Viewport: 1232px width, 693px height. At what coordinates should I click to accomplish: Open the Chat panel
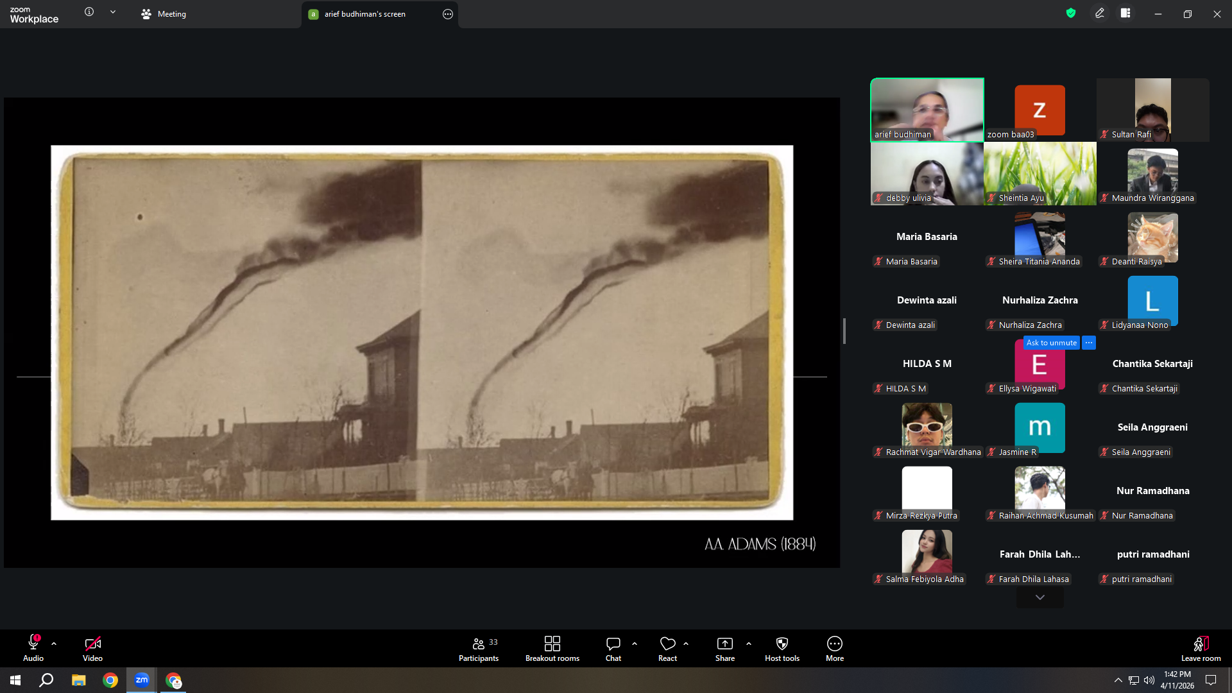(x=613, y=648)
